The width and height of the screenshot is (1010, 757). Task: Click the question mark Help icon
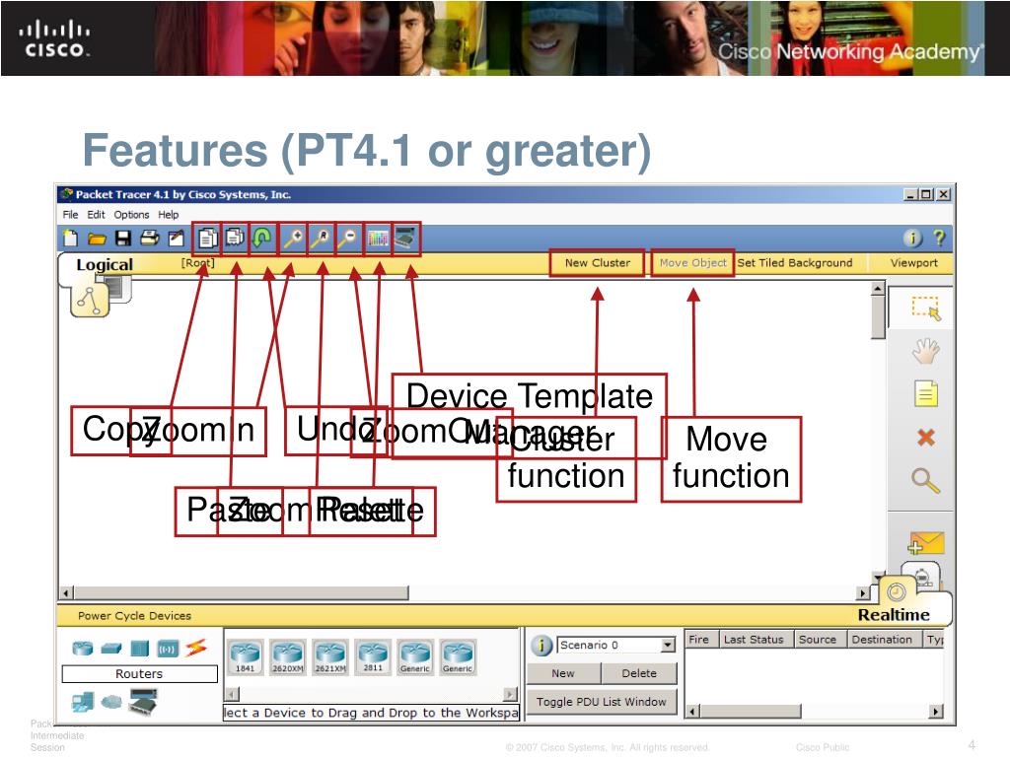pos(939,239)
